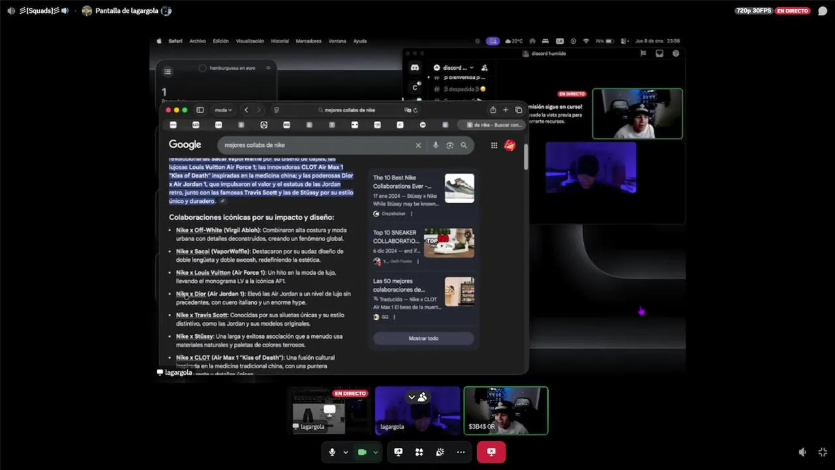Viewport: 835px width, 470px height.
Task: Open the Ventana menu
Action: coord(337,41)
